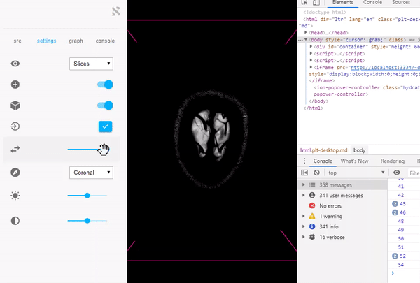Click the compass orientation icon
420x283 pixels.
click(x=15, y=173)
